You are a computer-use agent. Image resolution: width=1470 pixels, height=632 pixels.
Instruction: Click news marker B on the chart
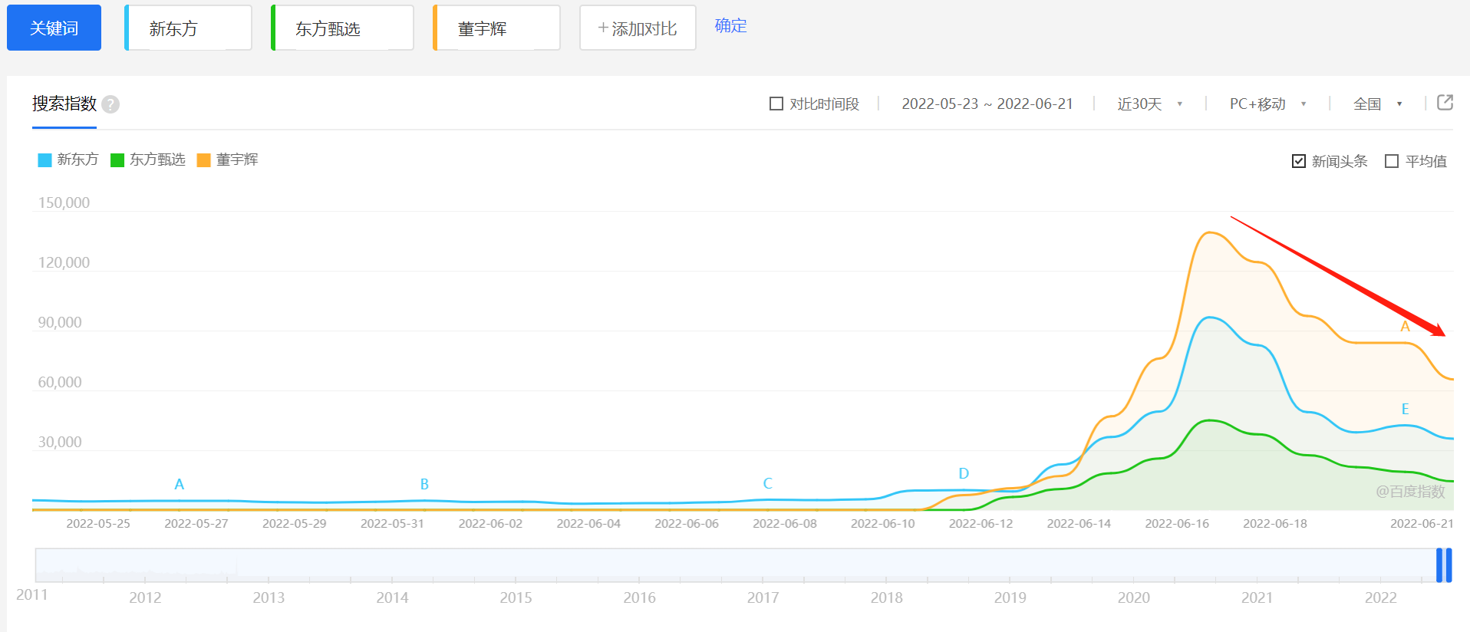click(x=424, y=485)
